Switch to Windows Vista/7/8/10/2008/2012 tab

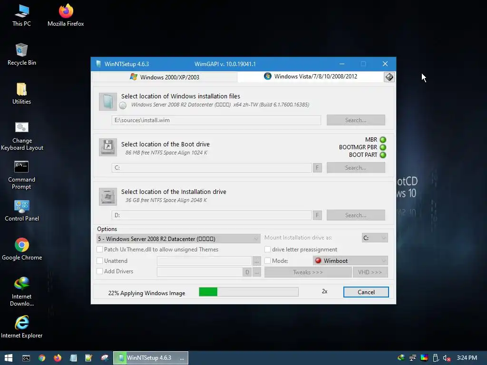click(311, 77)
